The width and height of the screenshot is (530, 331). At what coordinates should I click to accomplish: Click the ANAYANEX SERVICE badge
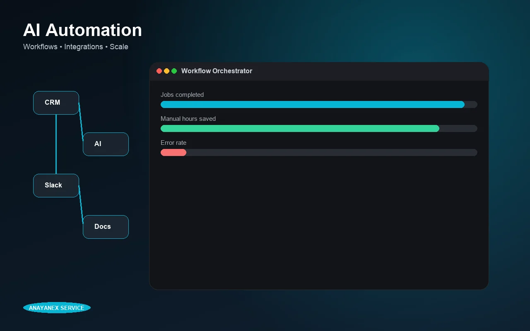pos(57,307)
